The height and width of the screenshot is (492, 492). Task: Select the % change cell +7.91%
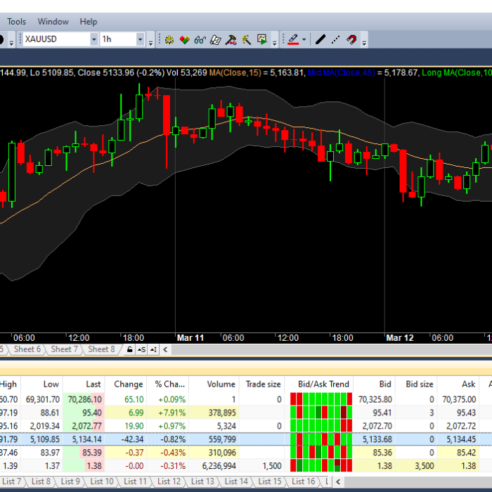pos(167,413)
